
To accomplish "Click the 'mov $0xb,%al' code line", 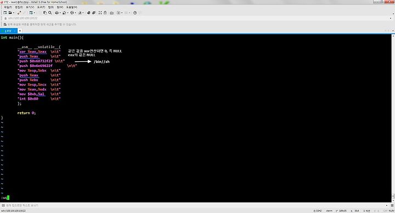I will [x=39, y=94].
